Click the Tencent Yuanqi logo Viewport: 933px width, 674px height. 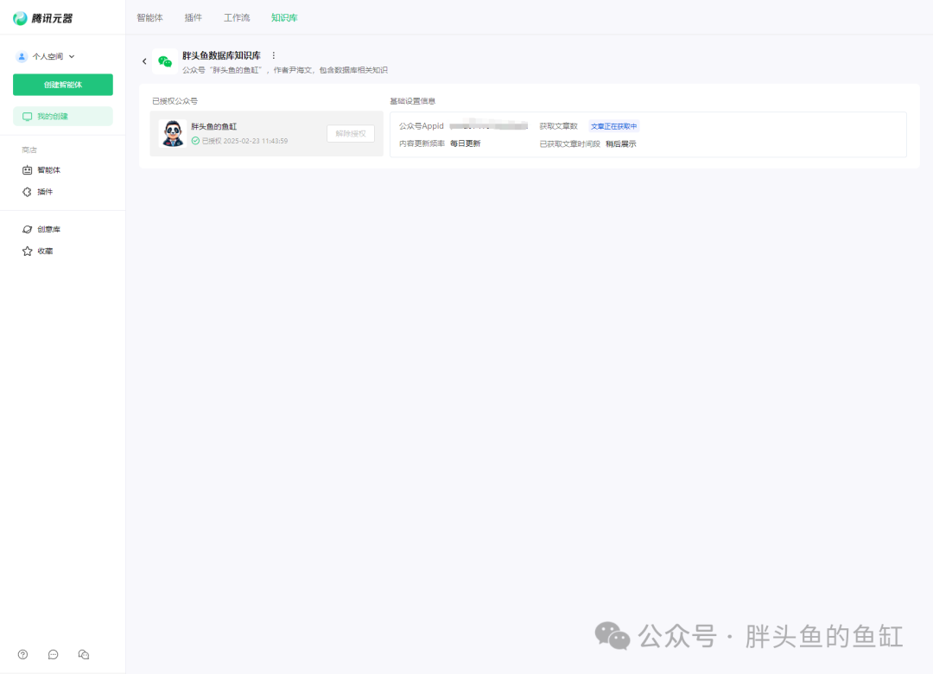click(x=43, y=18)
